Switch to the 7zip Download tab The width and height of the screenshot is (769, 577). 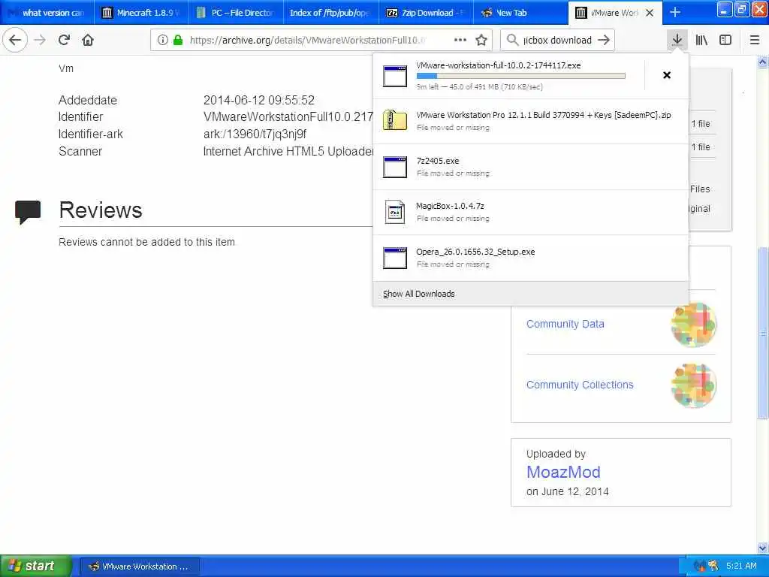(425, 12)
